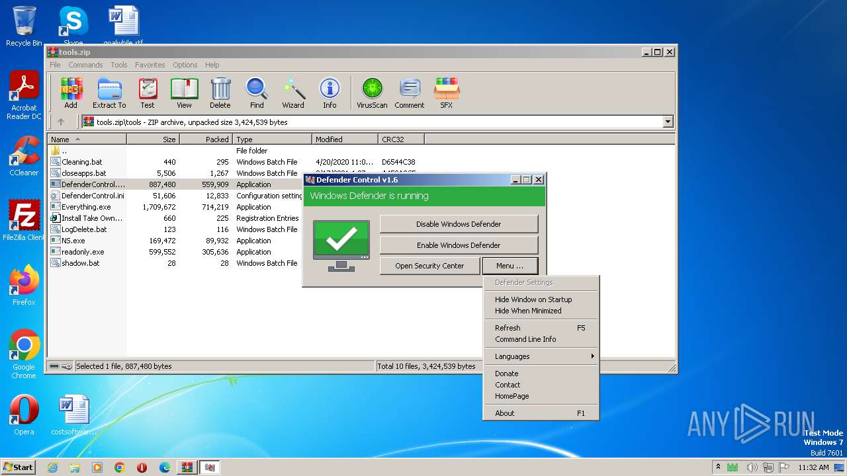Click the Delete trash icon in WinRAR
847x476 pixels.
[220, 93]
